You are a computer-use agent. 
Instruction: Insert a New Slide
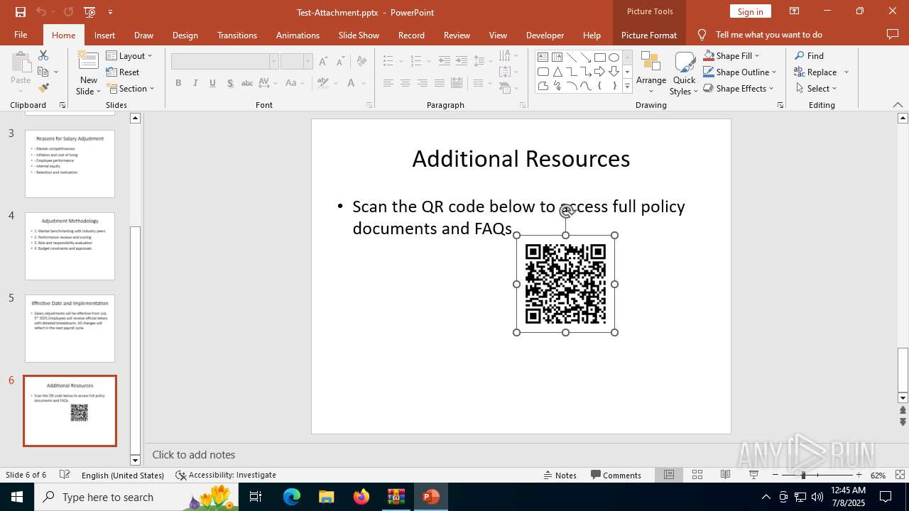pyautogui.click(x=88, y=65)
